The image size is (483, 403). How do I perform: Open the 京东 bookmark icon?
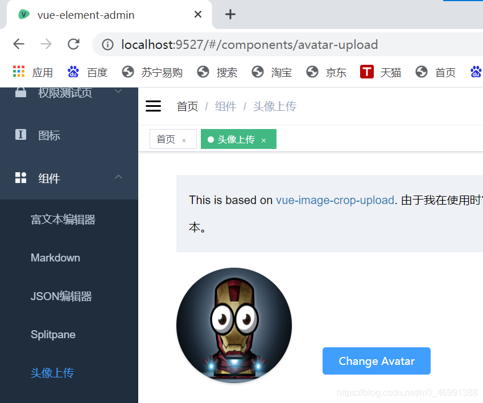(x=312, y=72)
